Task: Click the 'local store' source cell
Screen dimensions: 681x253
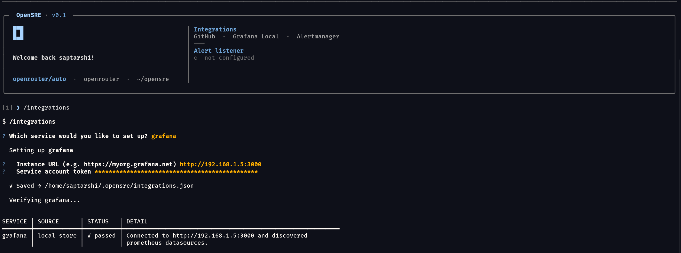Action: pyautogui.click(x=57, y=236)
